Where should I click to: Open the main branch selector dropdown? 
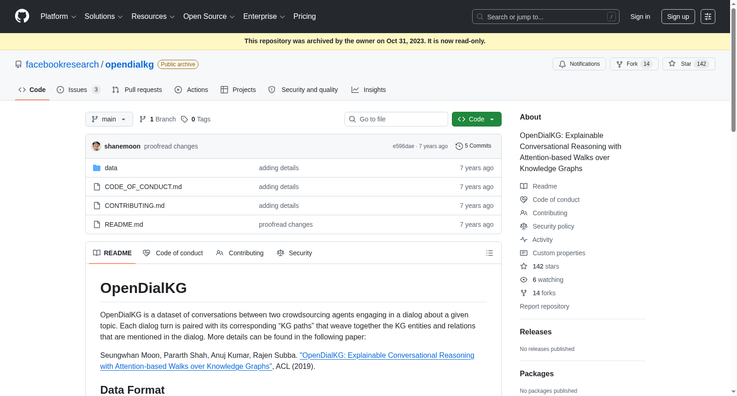109,119
